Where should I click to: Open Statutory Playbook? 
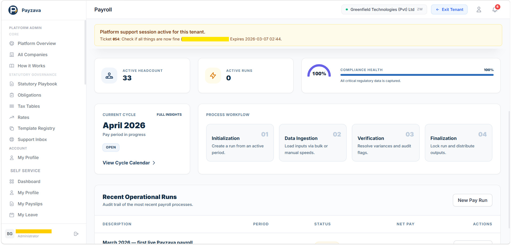[37, 84]
